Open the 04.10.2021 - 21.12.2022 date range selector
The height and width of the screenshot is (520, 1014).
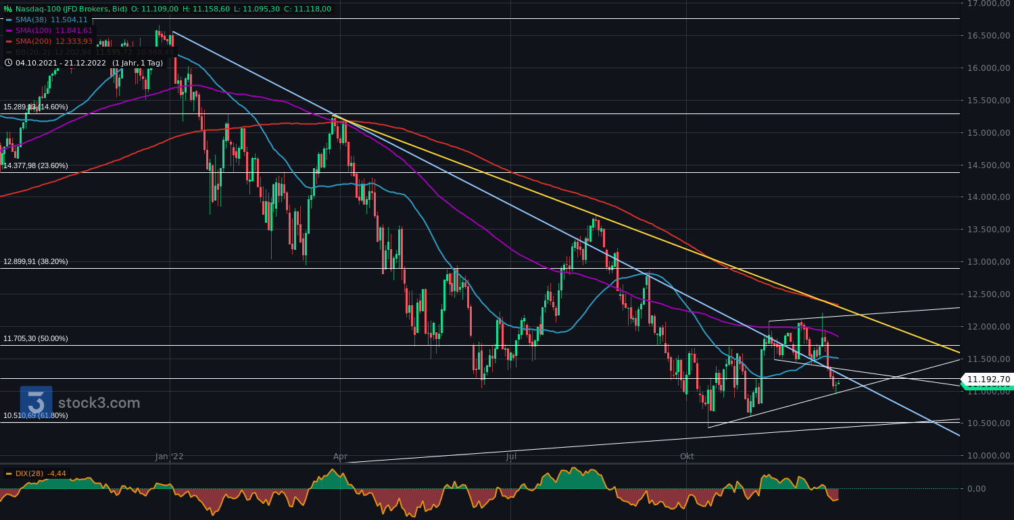(x=60, y=63)
